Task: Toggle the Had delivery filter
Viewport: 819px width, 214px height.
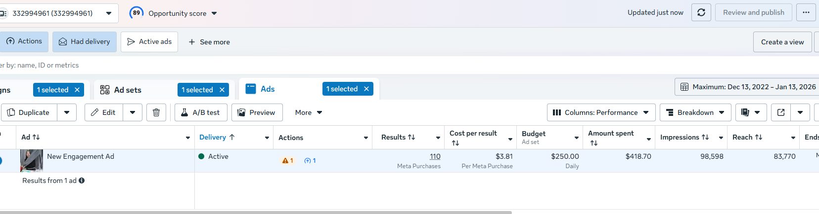Action: (85, 42)
